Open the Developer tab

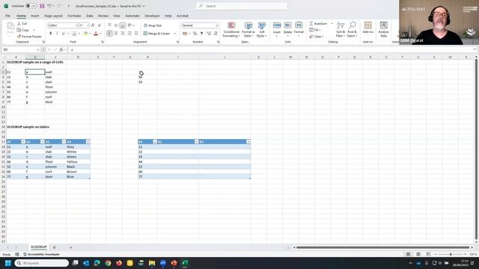(152, 16)
